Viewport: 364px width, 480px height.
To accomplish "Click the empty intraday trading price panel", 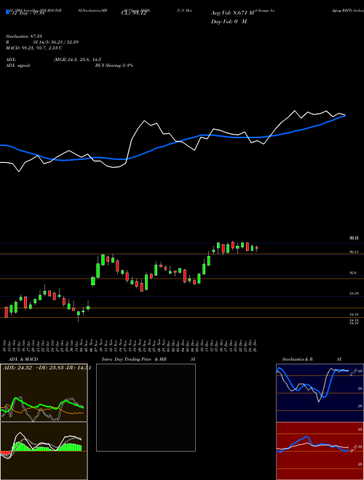I will click(x=146, y=407).
